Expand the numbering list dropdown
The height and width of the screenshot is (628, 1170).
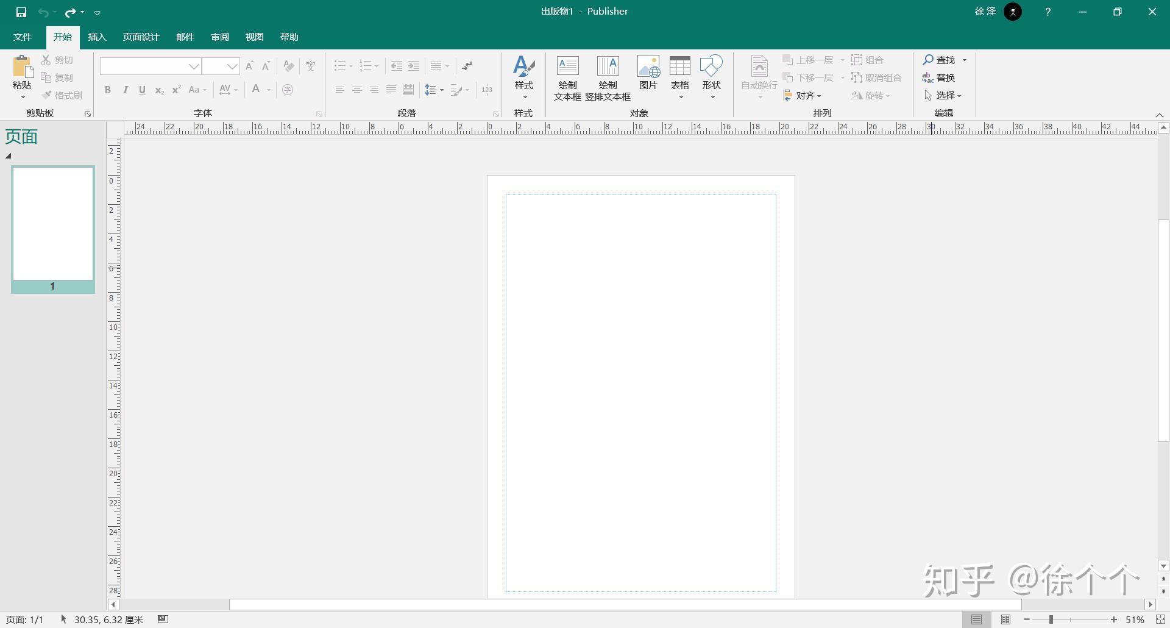click(x=377, y=66)
